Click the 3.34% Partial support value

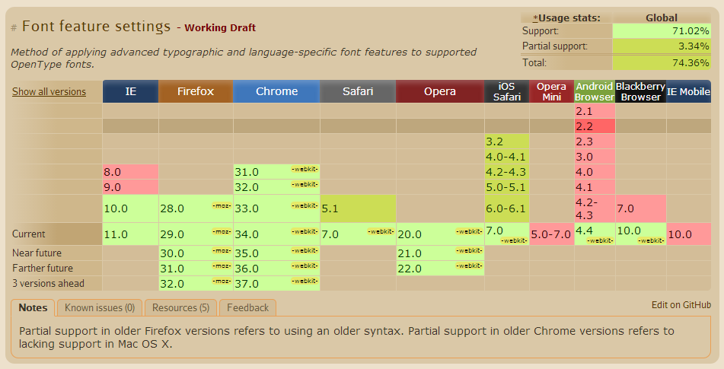coord(662,46)
